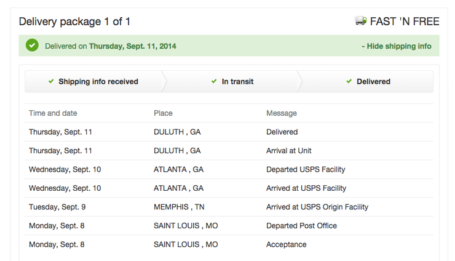Click the Time and date column header
This screenshot has height=261, width=455.
(x=53, y=113)
